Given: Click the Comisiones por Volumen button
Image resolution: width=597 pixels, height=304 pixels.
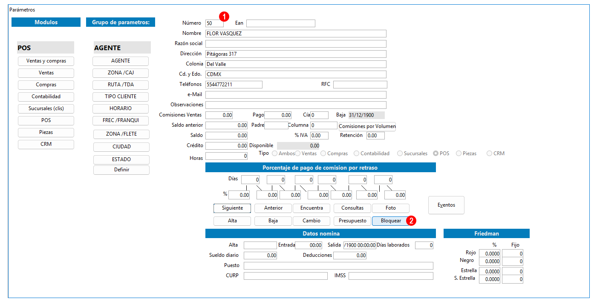Looking at the screenshot, I should (366, 126).
